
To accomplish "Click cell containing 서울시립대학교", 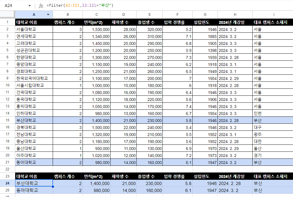I will point(34,85).
